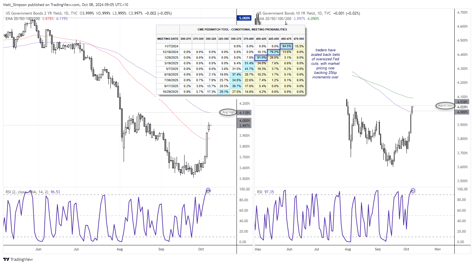Viewport: 474px width, 265px height.
Task: Click the 51.4% probability cell
Action: (249, 63)
